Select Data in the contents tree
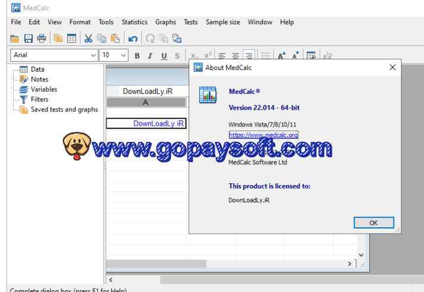 37,69
